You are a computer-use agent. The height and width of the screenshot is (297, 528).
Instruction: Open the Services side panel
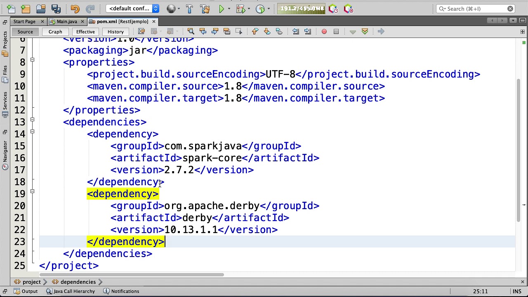point(5,106)
